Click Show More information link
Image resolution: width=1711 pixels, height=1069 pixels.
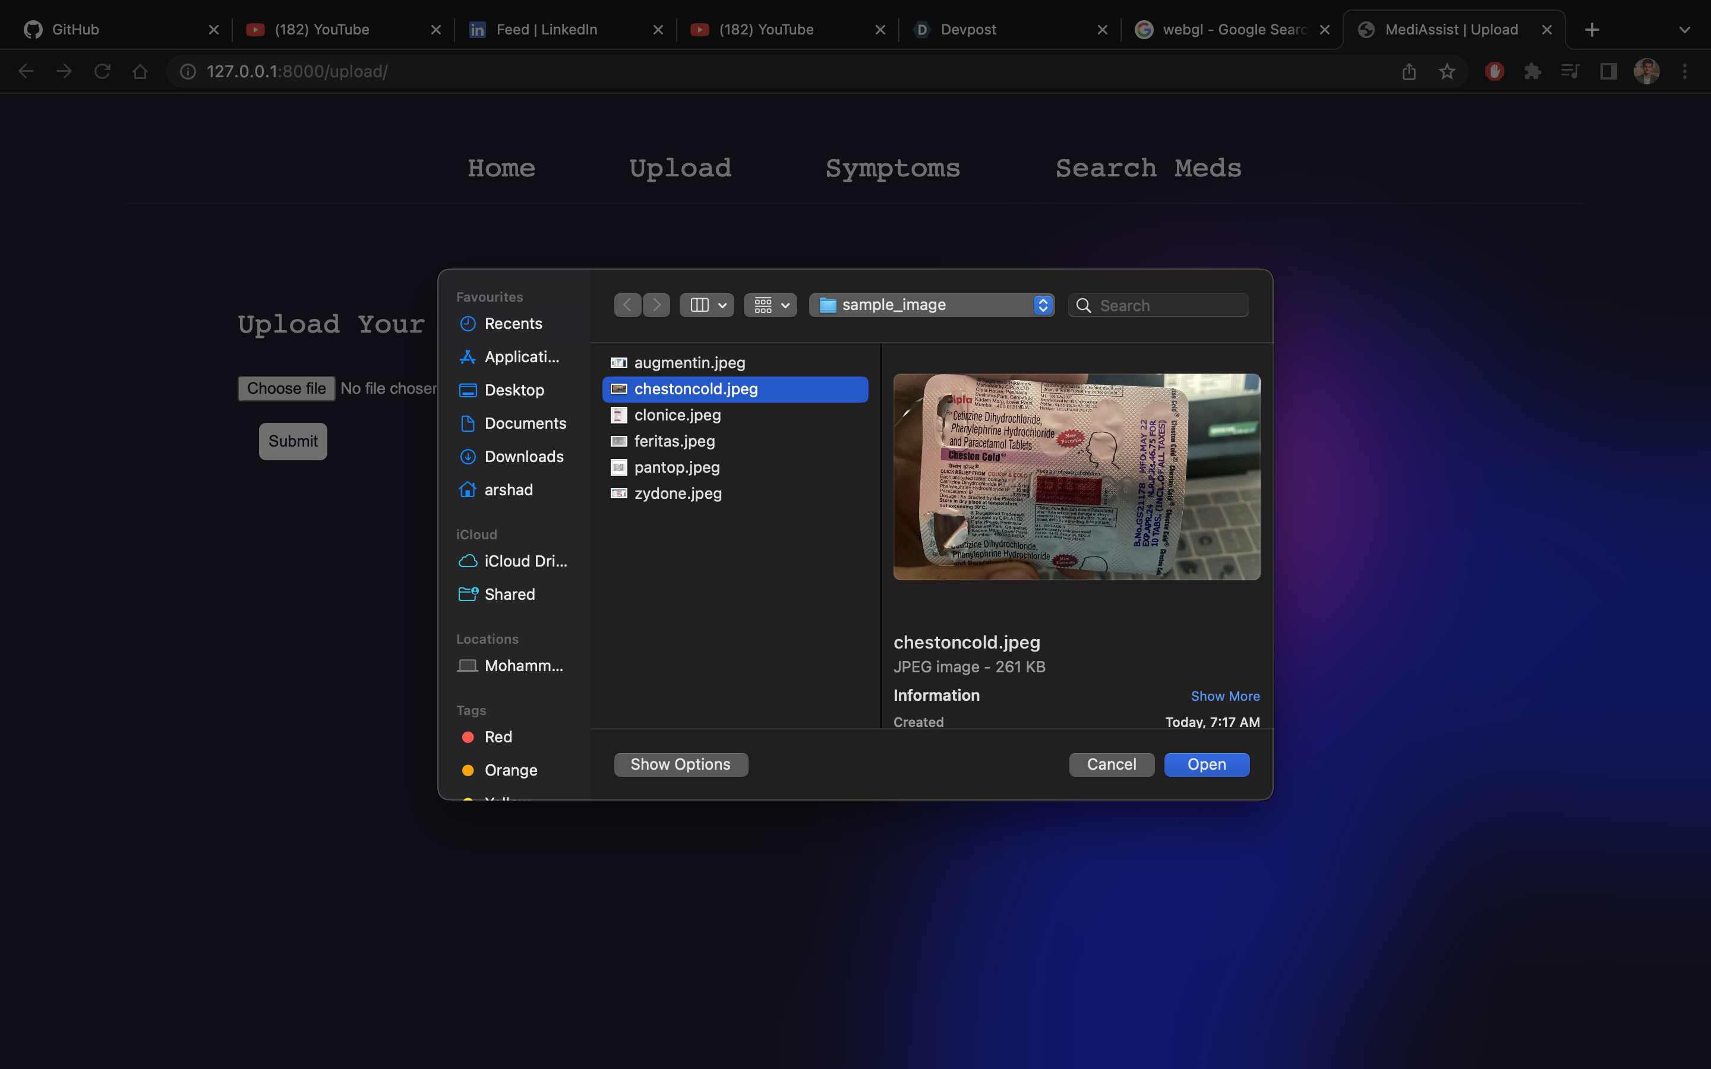point(1224,695)
